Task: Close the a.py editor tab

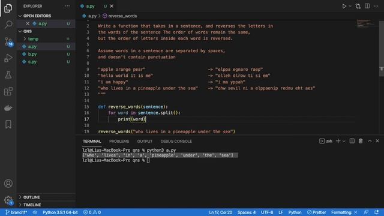Action: pyautogui.click(x=112, y=6)
